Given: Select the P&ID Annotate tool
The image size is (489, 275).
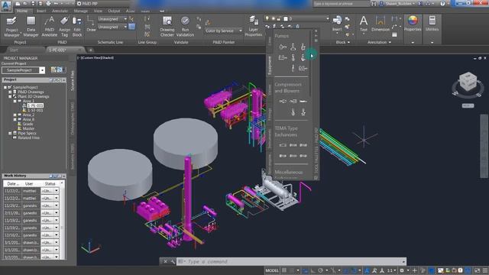Looking at the screenshot, I should click(49, 27).
